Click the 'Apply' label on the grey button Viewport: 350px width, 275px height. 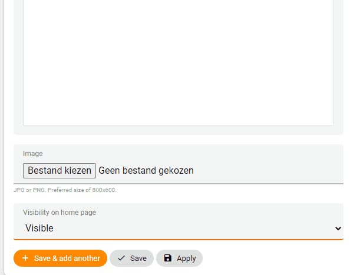186,259
